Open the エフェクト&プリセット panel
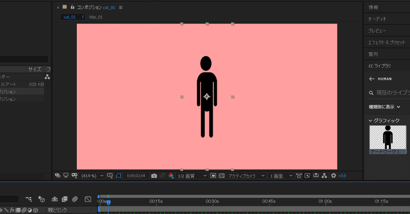The height and width of the screenshot is (214, 410). 387,42
